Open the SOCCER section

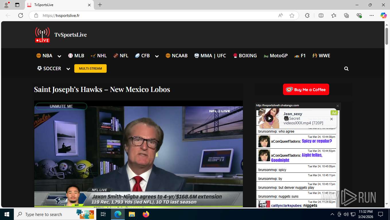tap(49, 68)
